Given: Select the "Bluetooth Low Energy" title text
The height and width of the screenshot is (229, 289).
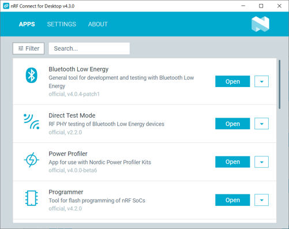Looking at the screenshot, I should click(x=78, y=69).
